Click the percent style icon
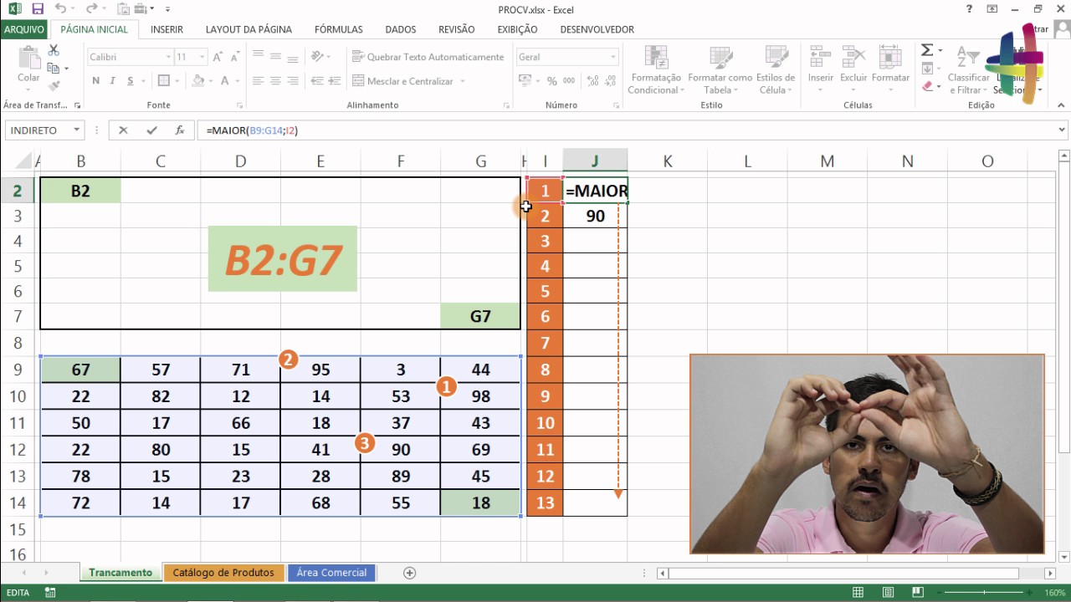 tap(551, 81)
